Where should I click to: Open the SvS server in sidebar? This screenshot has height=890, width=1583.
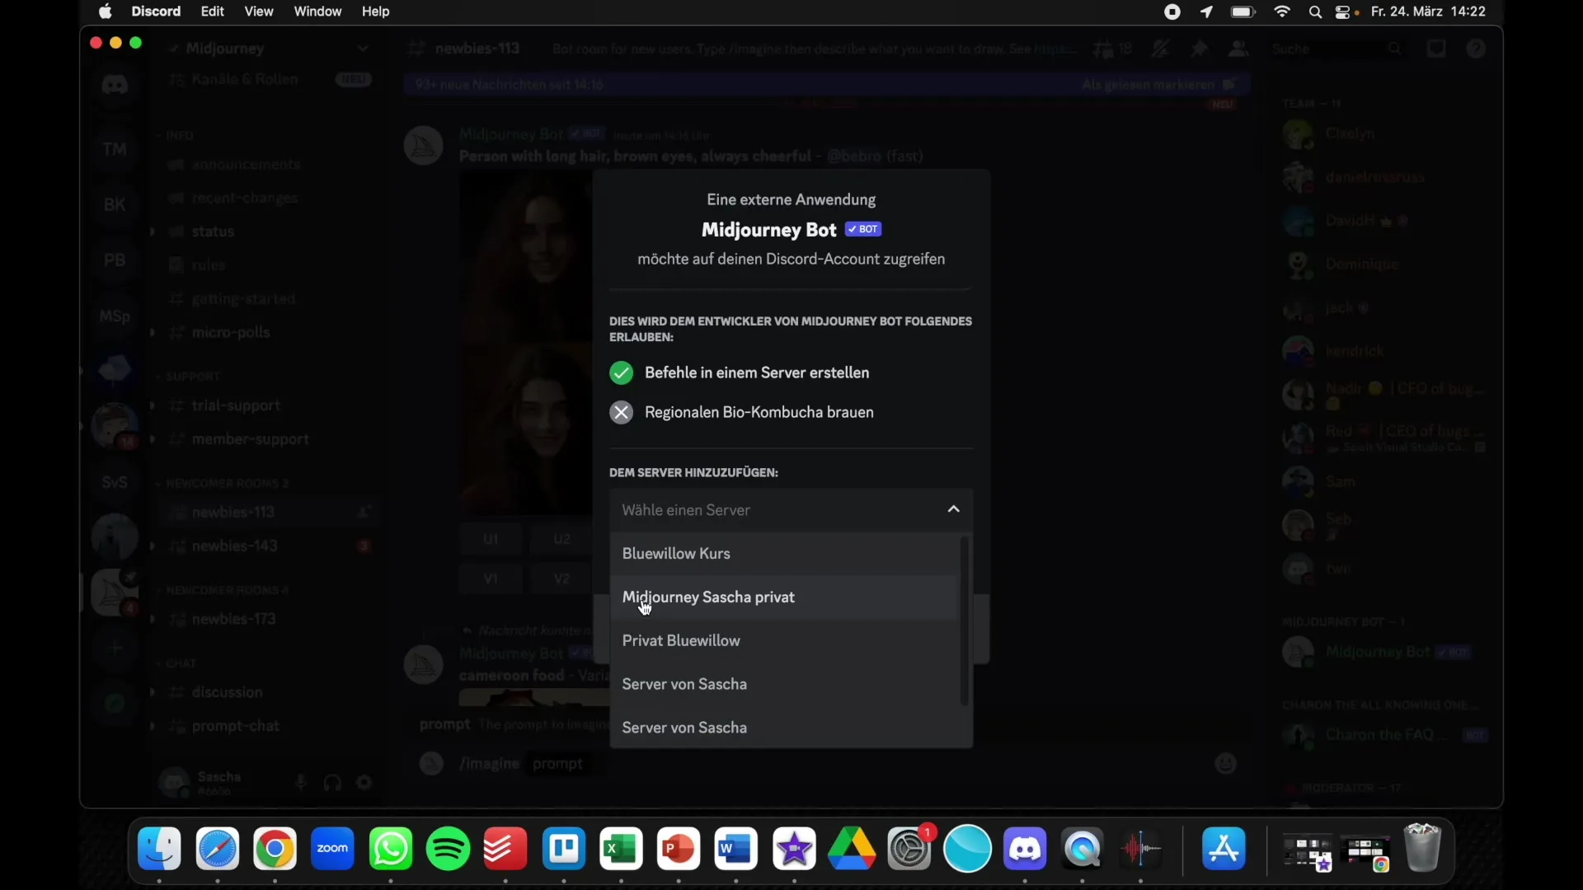(x=115, y=482)
